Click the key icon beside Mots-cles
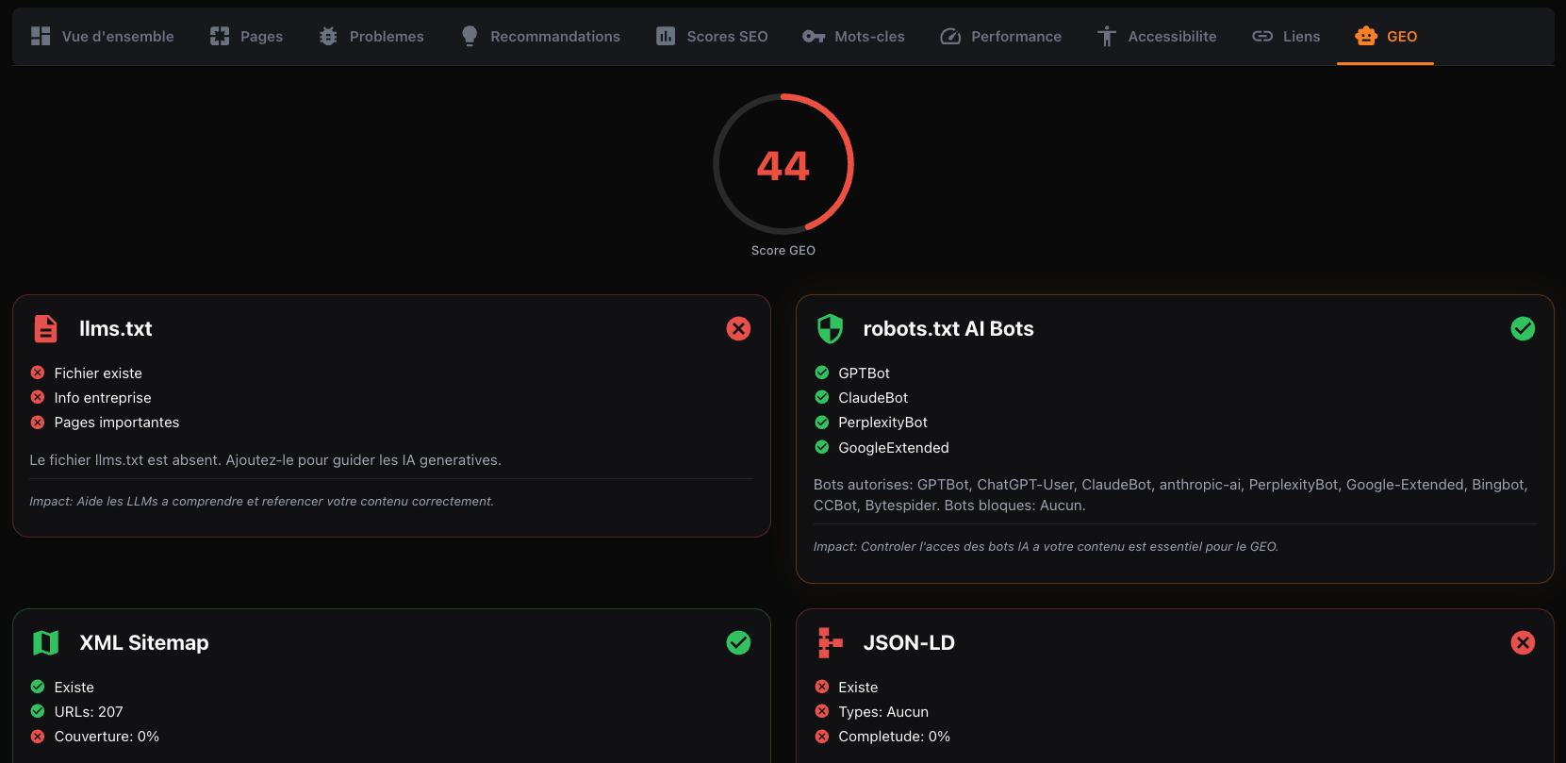Viewport: 1566px width, 763px height. click(813, 36)
